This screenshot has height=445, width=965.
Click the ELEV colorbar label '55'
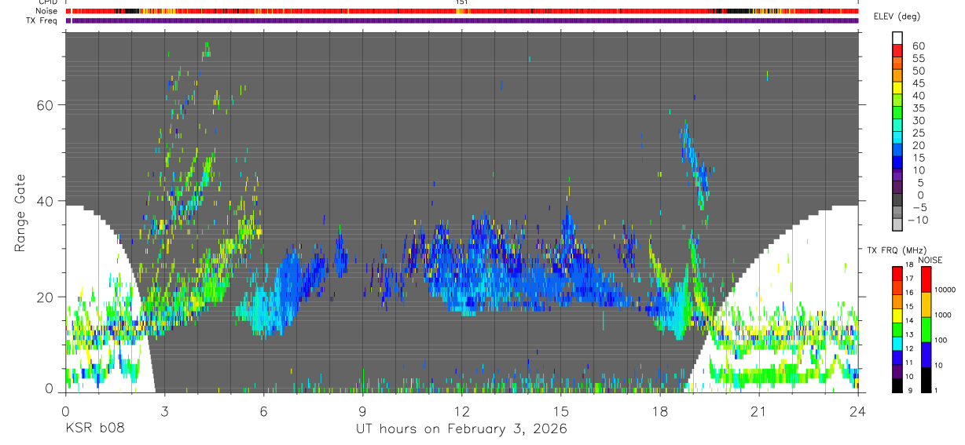coord(918,58)
